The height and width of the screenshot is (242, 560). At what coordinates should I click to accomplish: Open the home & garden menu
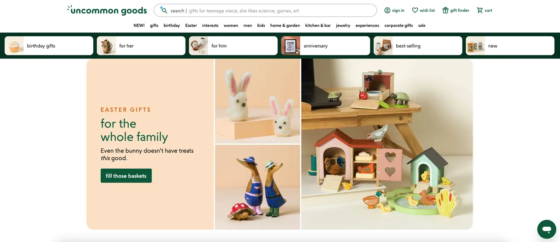285,25
